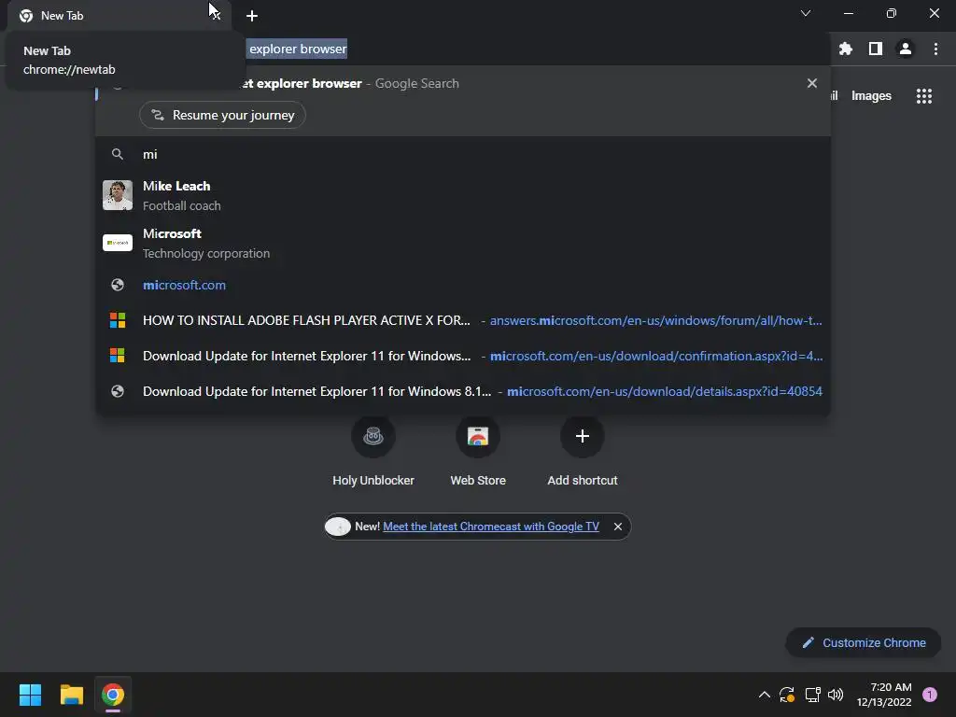Open a new tab with plus button
Image resolution: width=956 pixels, height=717 pixels.
pos(252,16)
